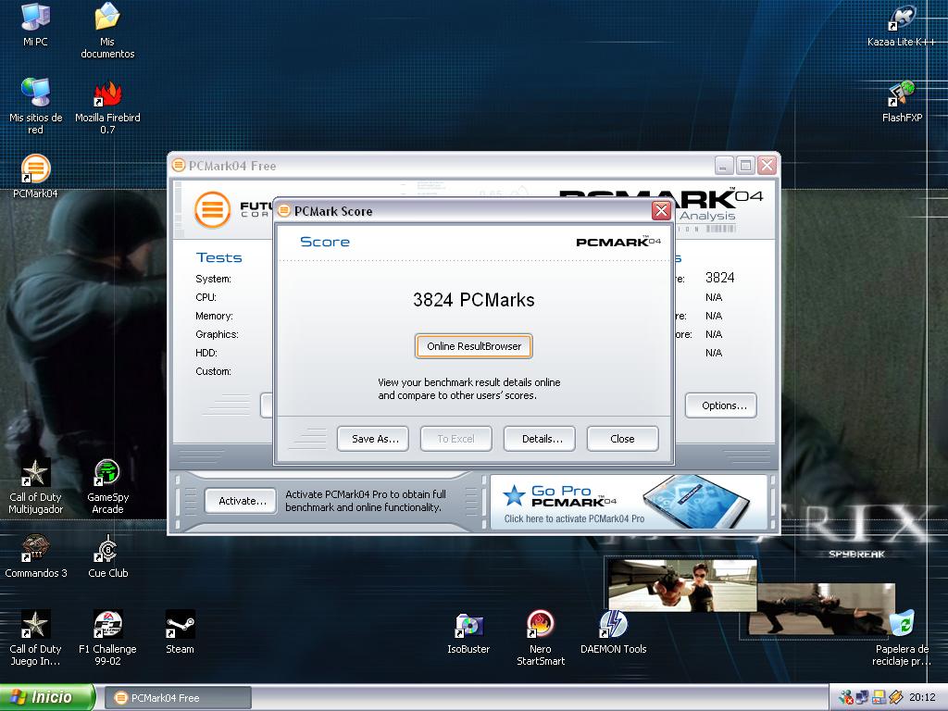
Task: Click the taskbar clock showing 20:12
Action: tap(922, 698)
